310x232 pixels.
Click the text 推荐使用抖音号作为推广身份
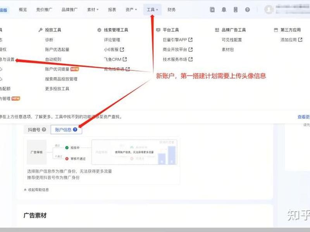53,177
